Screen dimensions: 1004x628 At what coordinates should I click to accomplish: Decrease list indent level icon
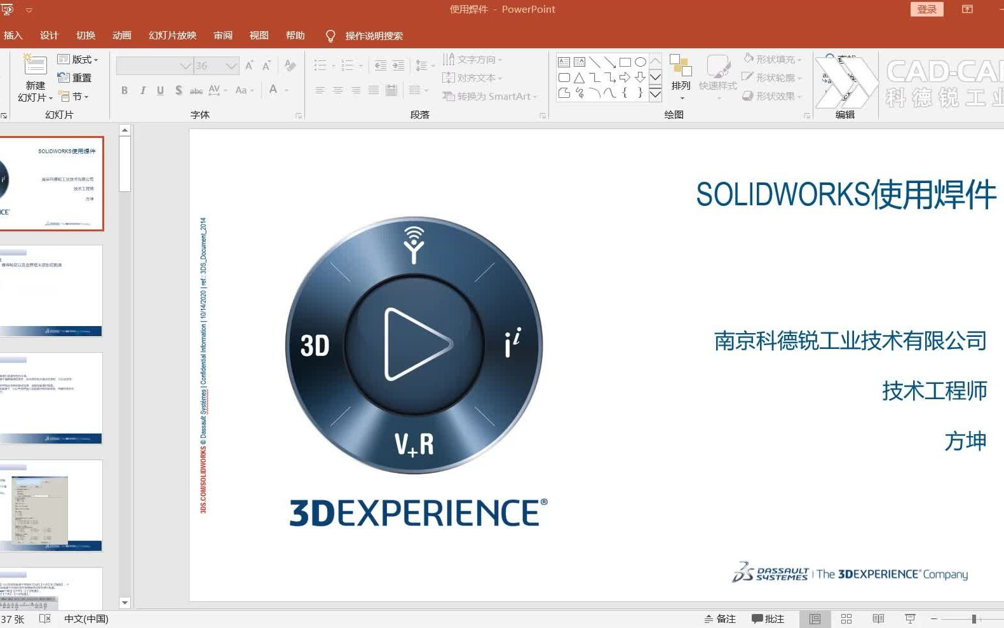pyautogui.click(x=381, y=65)
